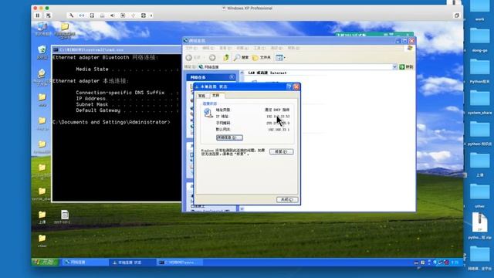Click the printer icon in VM toolbar
The width and height of the screenshot is (494, 278).
click(x=102, y=15)
